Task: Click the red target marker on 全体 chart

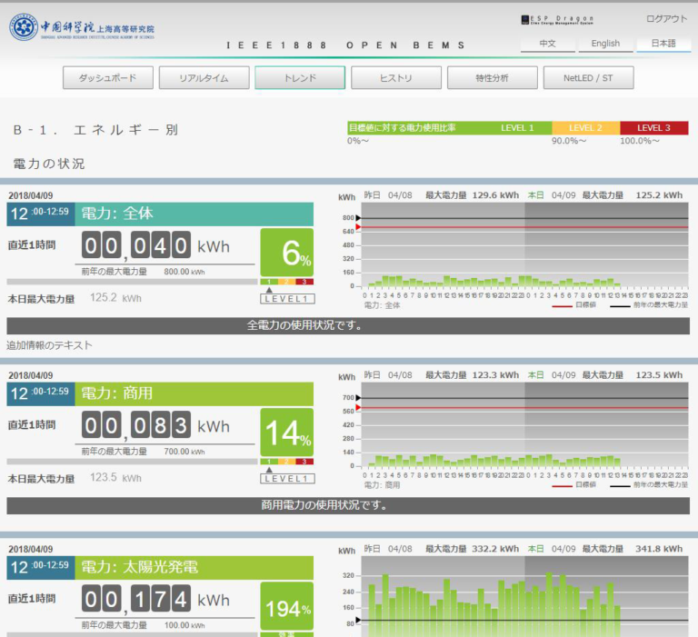Action: [x=358, y=227]
